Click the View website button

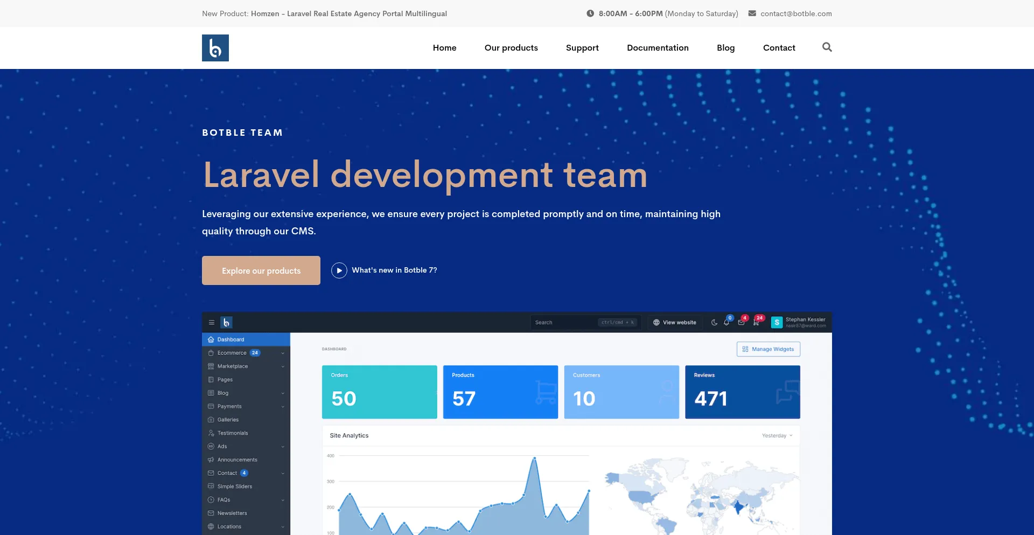point(675,323)
